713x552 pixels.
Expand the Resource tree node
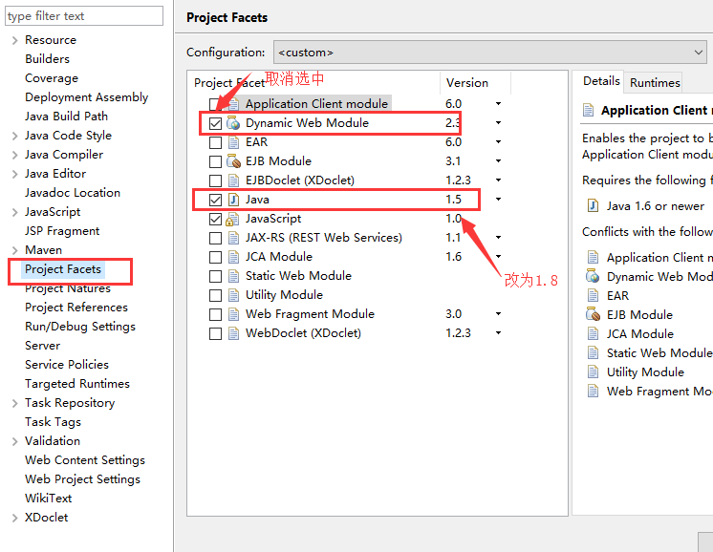14,40
